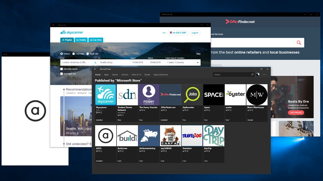This screenshot has height=181, width=323.
Task: Expand Cabin Class & Travellers dropdown
Action: 183,62
